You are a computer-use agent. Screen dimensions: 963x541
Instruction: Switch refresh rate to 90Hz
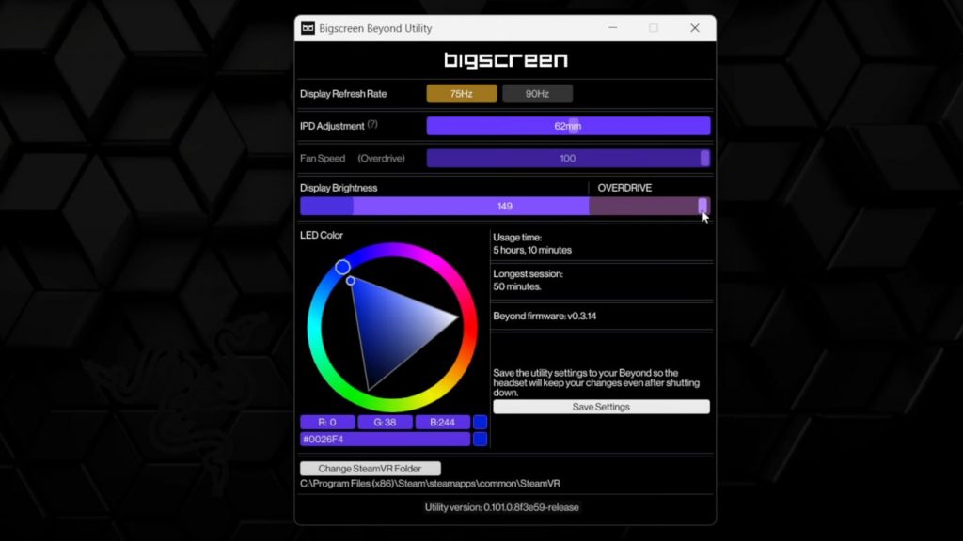(x=537, y=94)
